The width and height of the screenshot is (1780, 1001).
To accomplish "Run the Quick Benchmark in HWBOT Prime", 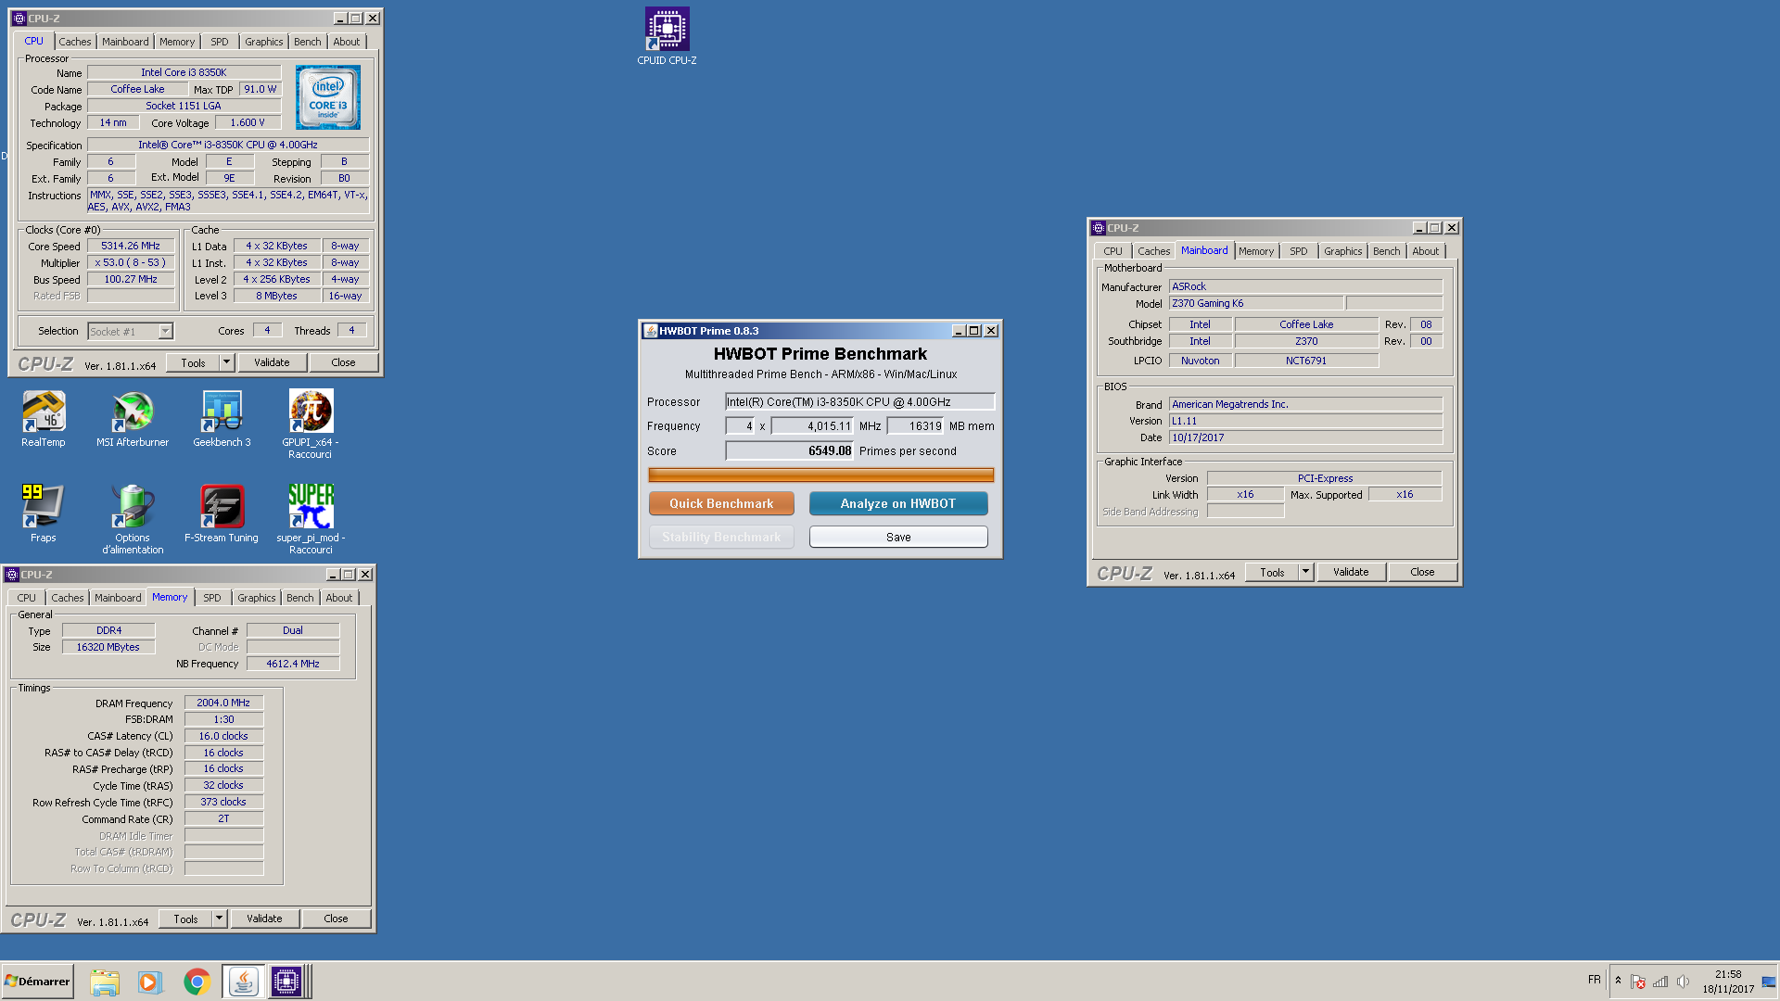I will [x=721, y=503].
